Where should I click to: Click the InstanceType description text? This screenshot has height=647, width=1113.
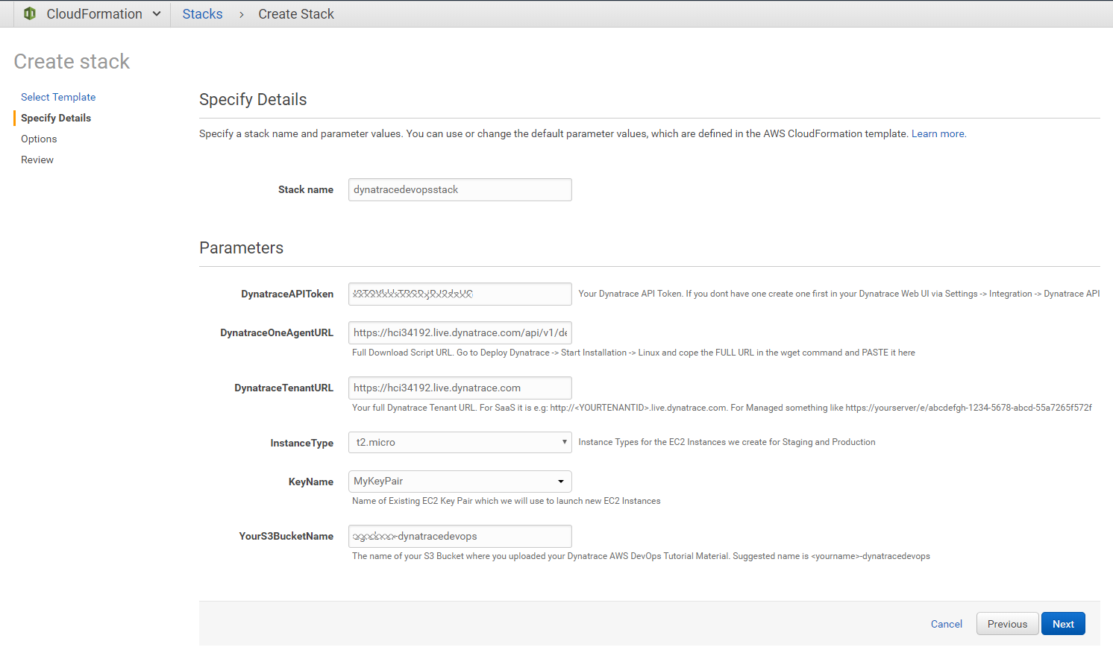point(727,442)
